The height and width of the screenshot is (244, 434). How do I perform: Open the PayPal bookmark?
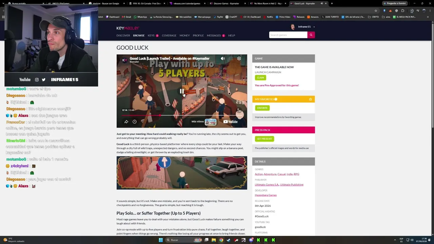coord(218,17)
